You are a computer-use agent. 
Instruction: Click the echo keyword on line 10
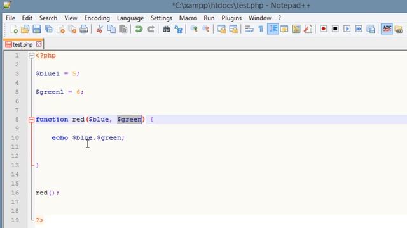point(60,138)
